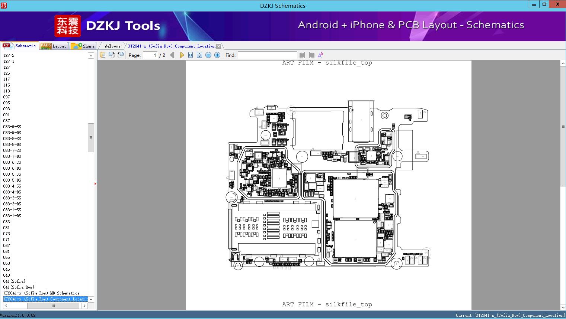Fit the whole page in view
This screenshot has height=319, width=566.
coord(199,55)
